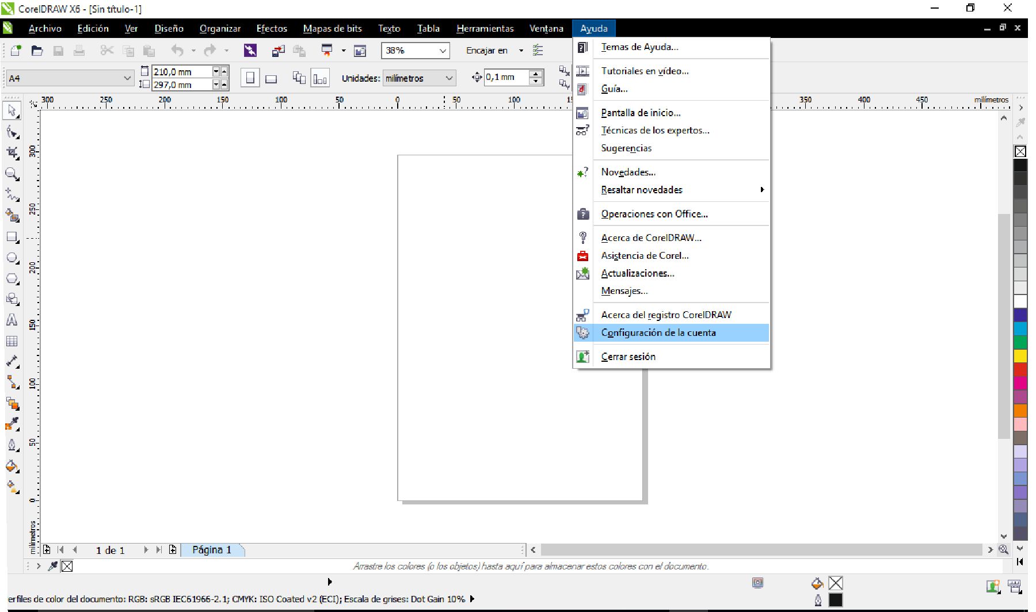Select the Pick tool in toolbox
Viewport: 1036px width, 612px height.
click(x=12, y=110)
